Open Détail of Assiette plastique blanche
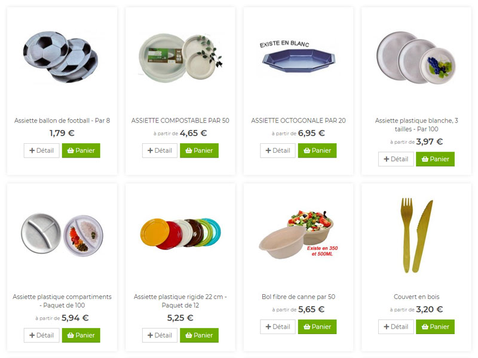Screen dimensions: 478x358 click(x=396, y=159)
